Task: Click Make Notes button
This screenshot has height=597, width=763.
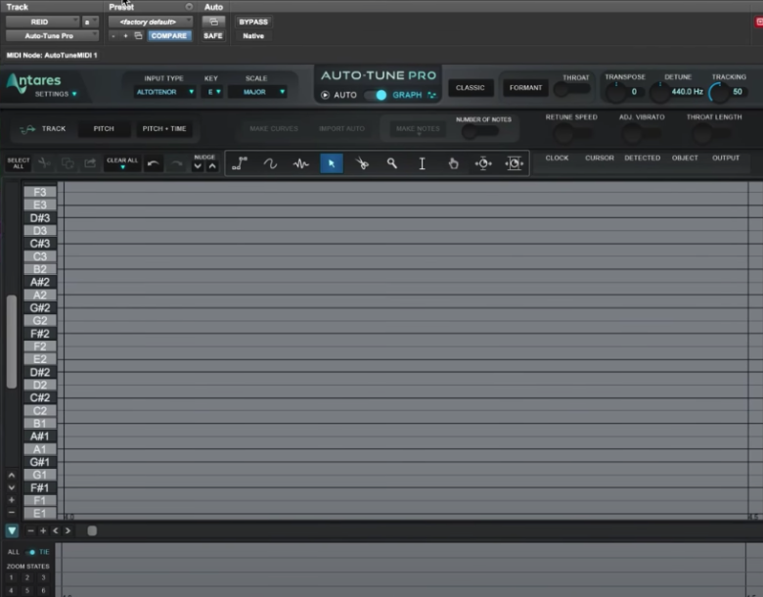Action: pyautogui.click(x=418, y=128)
